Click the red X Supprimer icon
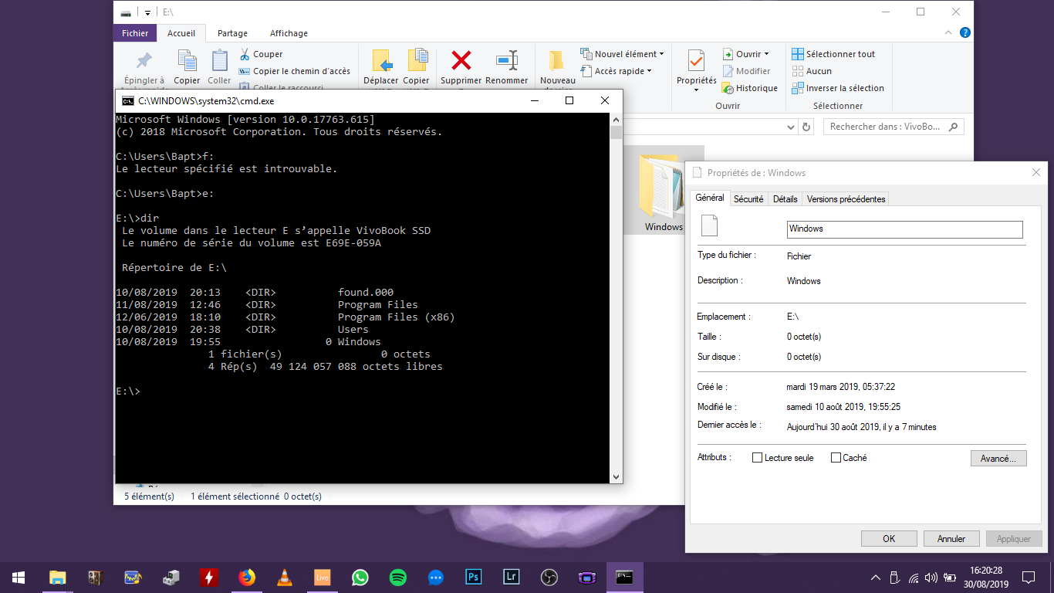Viewport: 1054px width, 593px height. (x=461, y=60)
